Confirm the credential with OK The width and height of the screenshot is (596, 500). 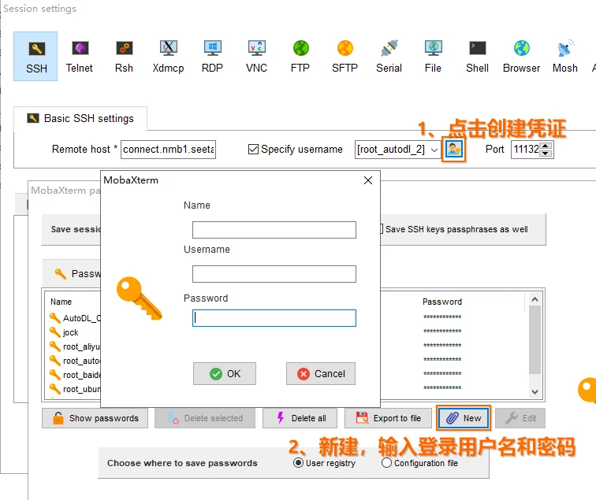225,373
